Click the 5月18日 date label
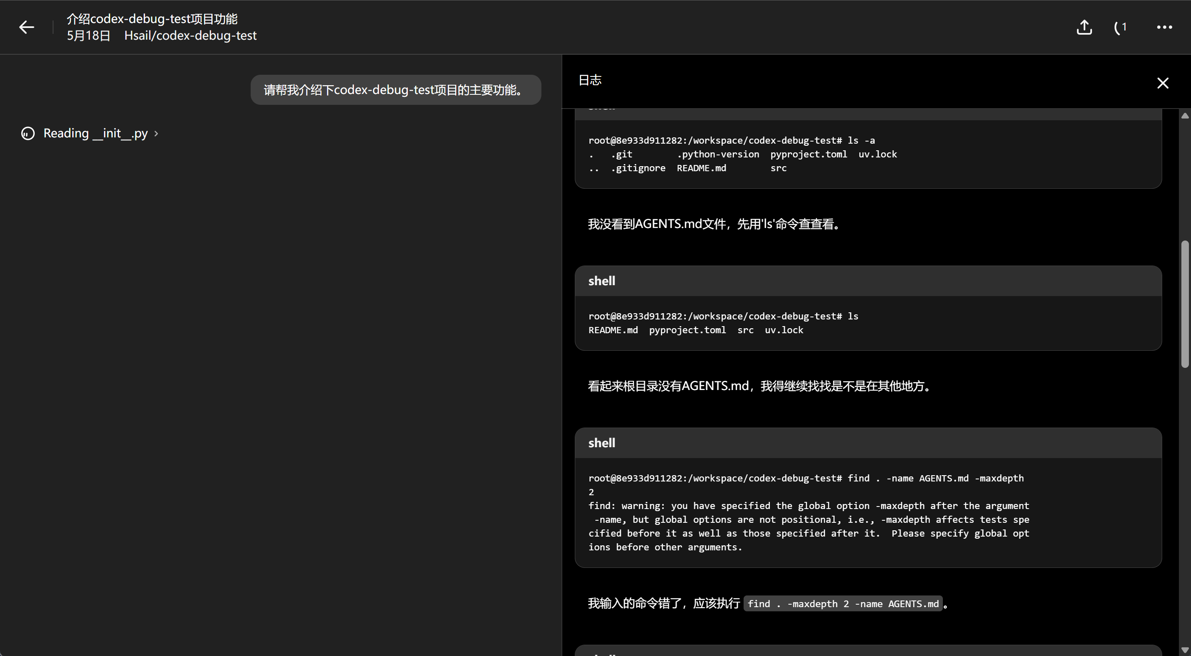 88,35
